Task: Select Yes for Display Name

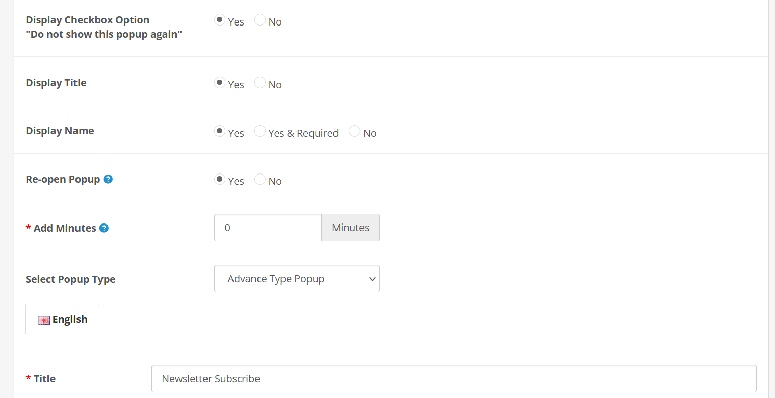Action: 220,131
